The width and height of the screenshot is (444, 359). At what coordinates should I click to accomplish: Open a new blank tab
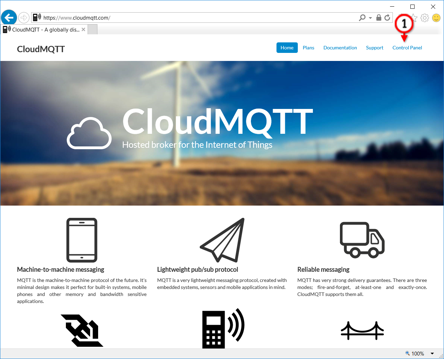pyautogui.click(x=93, y=30)
